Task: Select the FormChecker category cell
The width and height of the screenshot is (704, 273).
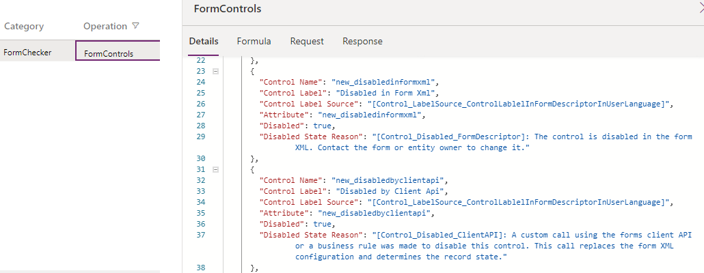Action: pos(27,52)
